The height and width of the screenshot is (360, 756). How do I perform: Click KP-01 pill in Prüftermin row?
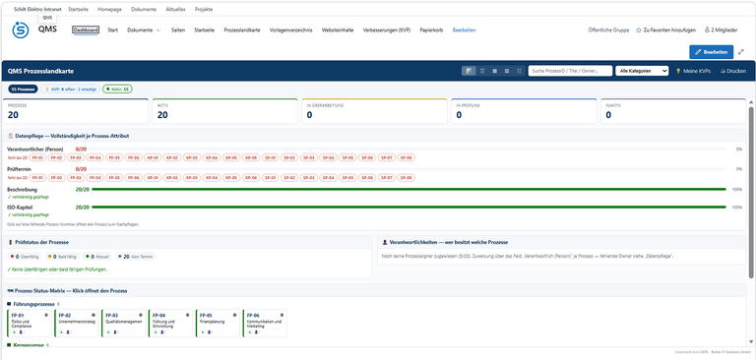(x=154, y=178)
